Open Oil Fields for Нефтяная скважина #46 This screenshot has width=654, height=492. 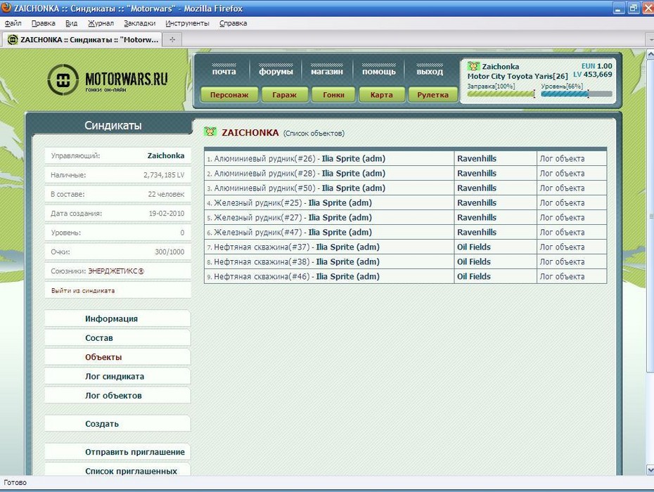click(x=474, y=276)
